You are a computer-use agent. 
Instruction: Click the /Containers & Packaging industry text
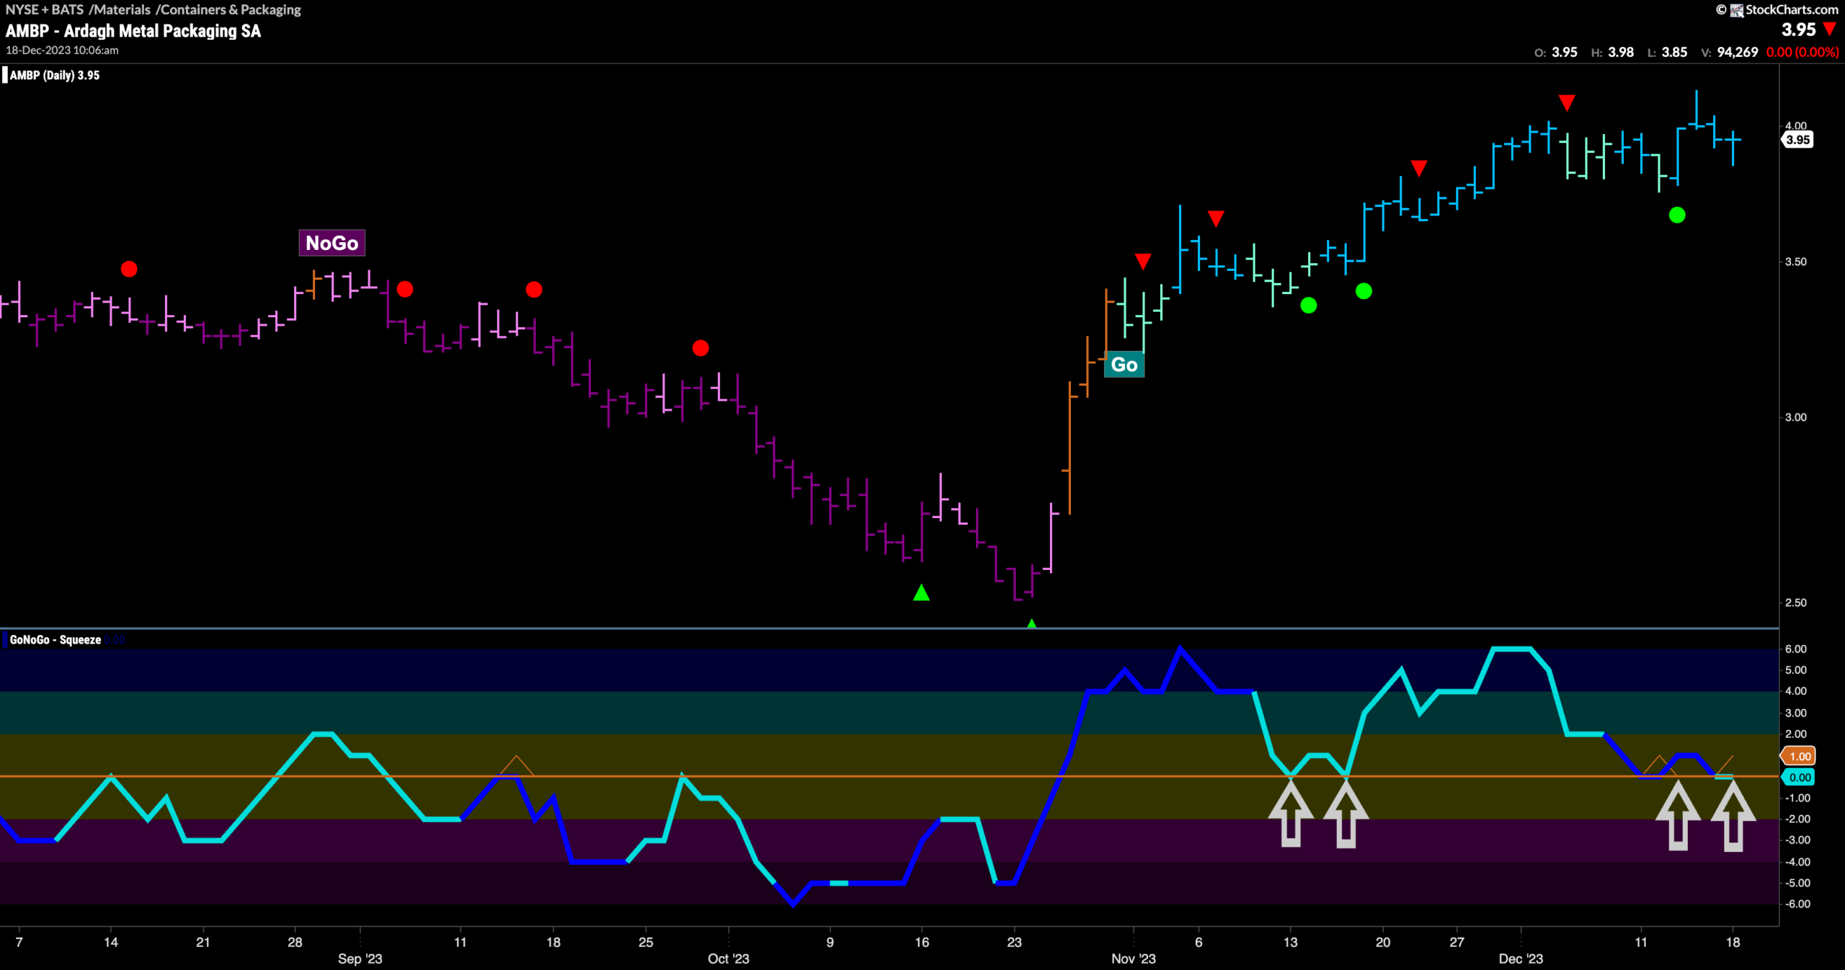point(228,9)
